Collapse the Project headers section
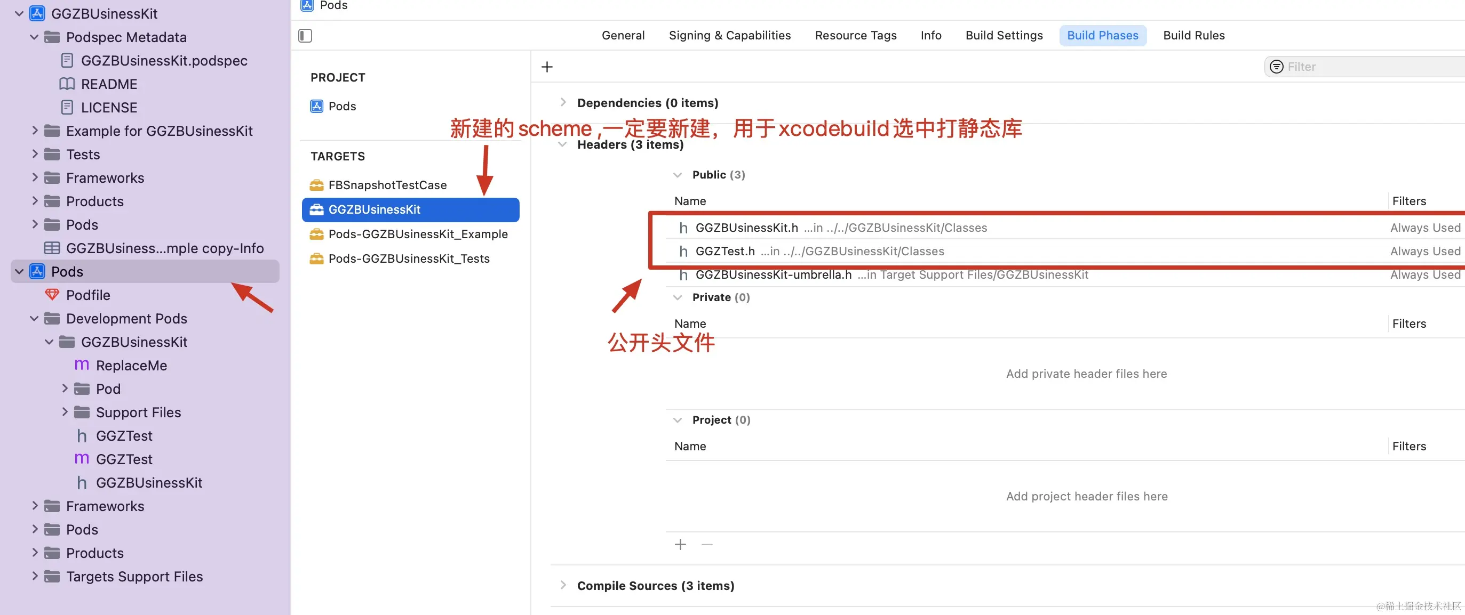Screen dimensions: 1465x615 coord(678,420)
